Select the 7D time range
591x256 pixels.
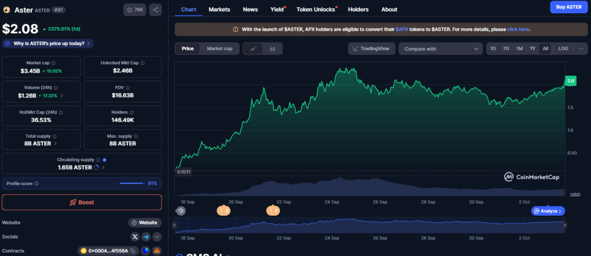[506, 49]
